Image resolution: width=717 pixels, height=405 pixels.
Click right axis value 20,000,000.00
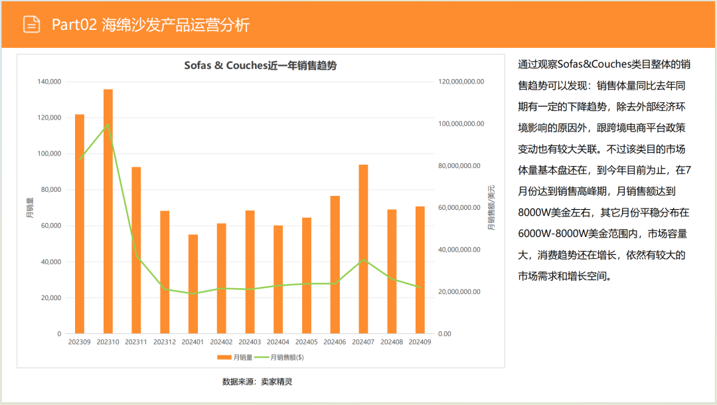459,291
